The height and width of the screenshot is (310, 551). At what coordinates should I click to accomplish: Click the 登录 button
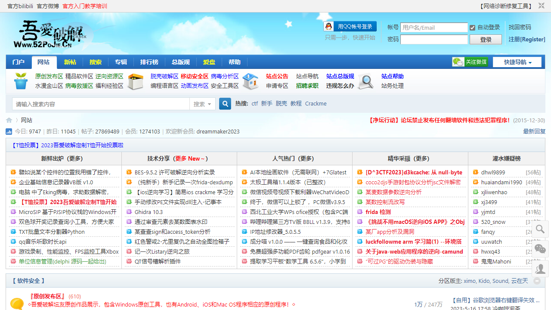[486, 40]
